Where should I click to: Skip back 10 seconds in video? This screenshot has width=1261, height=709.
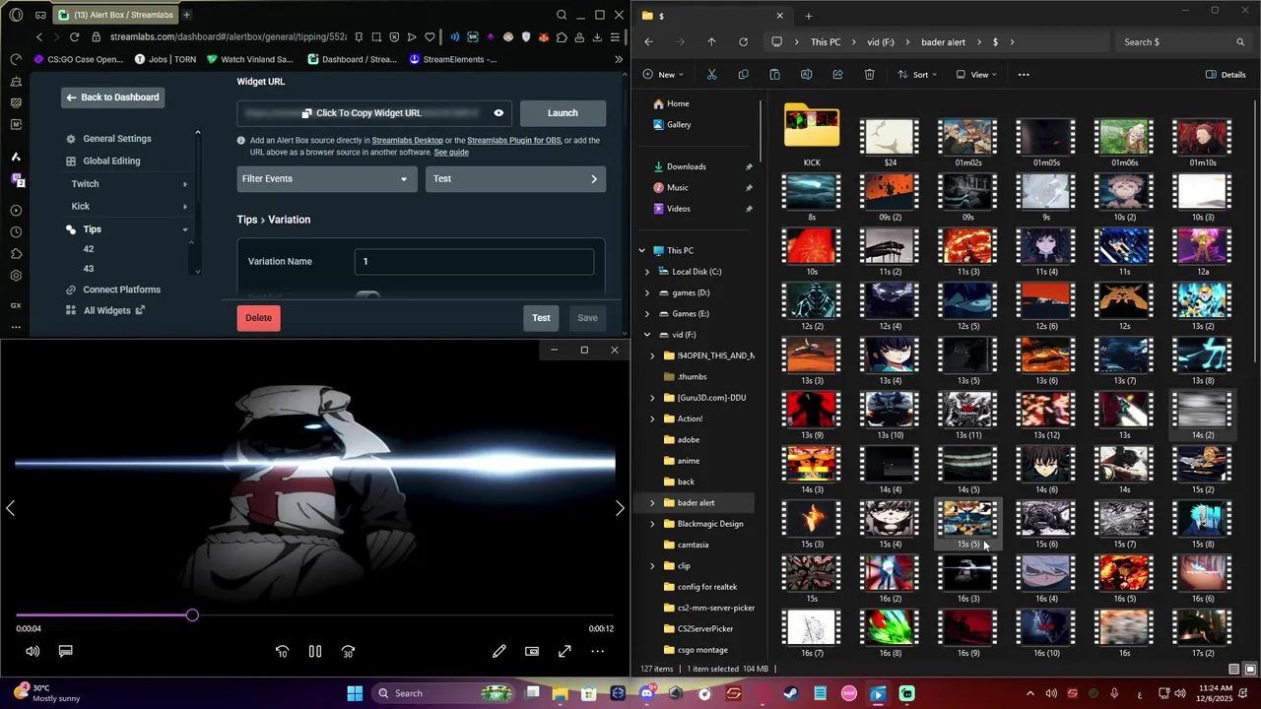282,651
